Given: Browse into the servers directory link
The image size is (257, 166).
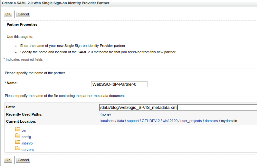Looking at the screenshot, I should (x=28, y=150).
